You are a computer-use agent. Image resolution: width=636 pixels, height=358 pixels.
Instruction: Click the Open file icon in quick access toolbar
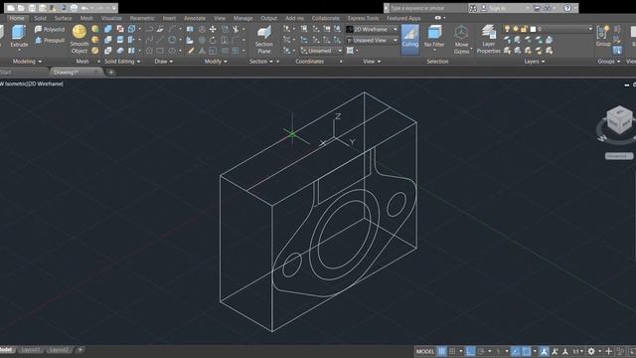[x=21, y=8]
